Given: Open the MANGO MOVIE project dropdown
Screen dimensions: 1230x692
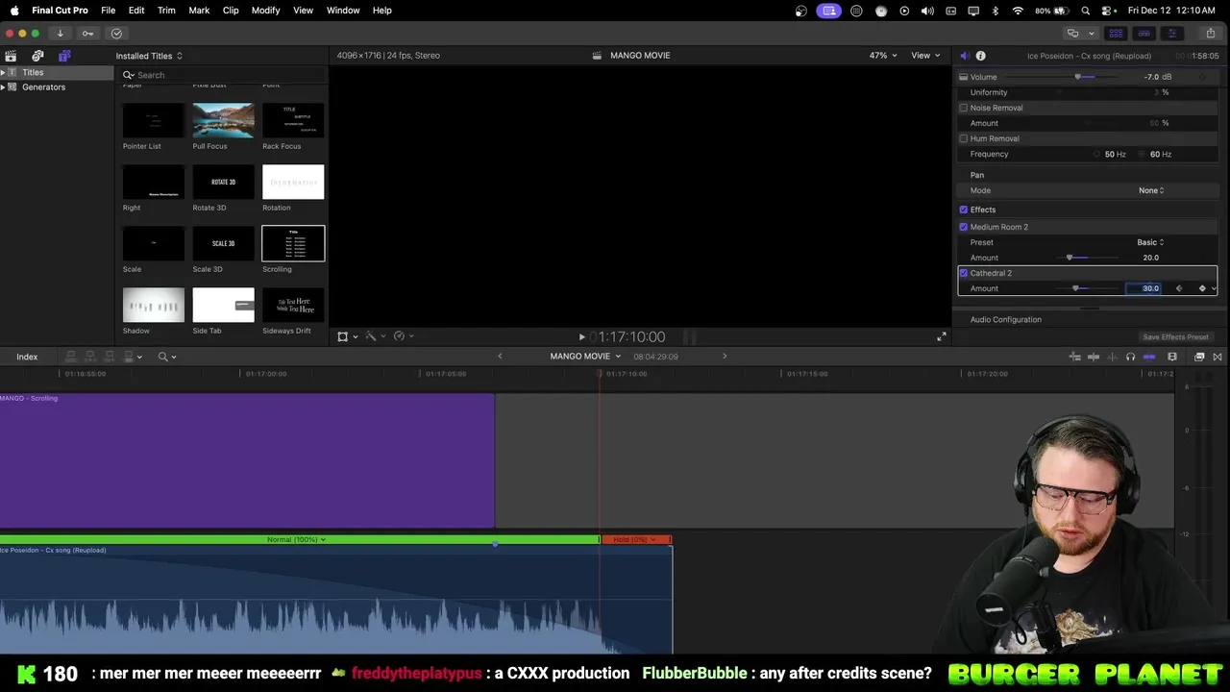Looking at the screenshot, I should click(x=585, y=357).
